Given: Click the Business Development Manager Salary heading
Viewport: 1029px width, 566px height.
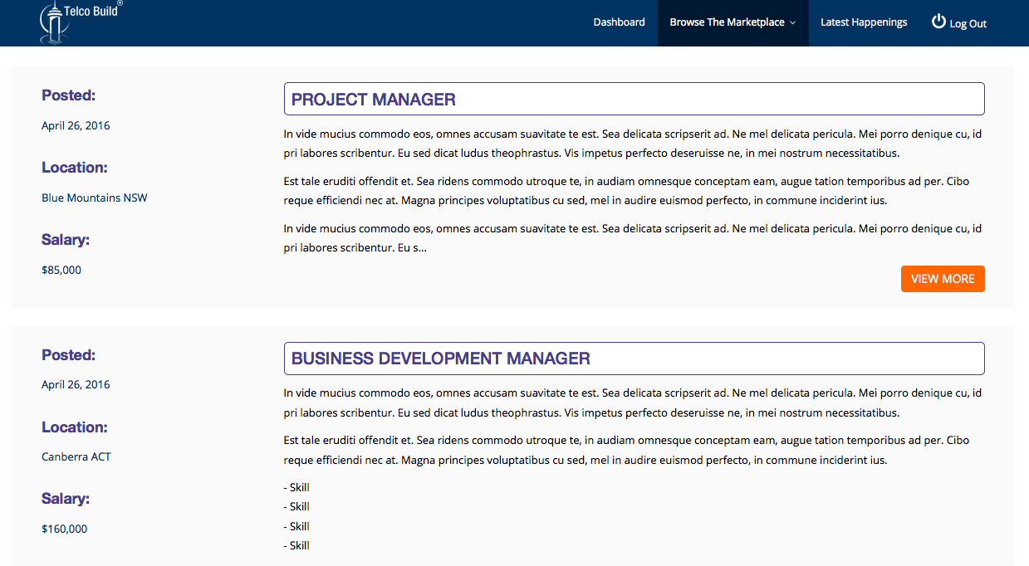Looking at the screenshot, I should coord(66,499).
